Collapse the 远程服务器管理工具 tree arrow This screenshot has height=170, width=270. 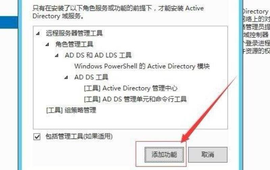[x=38, y=33]
